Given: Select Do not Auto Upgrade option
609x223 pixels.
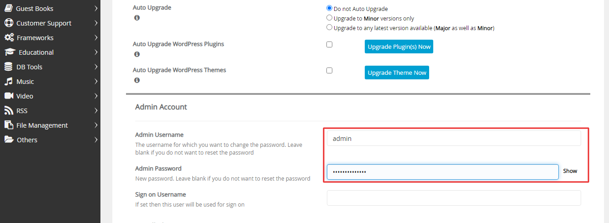Looking at the screenshot, I should [x=329, y=8].
